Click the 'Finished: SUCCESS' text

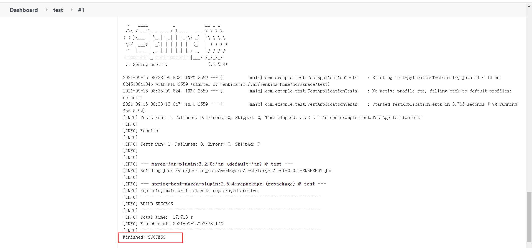pyautogui.click(x=144, y=237)
